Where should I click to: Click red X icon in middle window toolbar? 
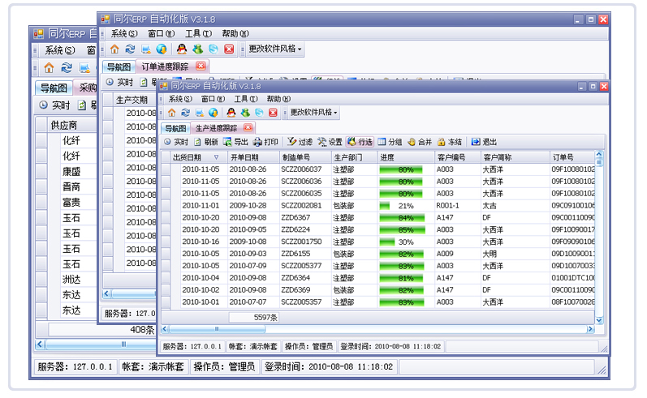pyautogui.click(x=229, y=49)
